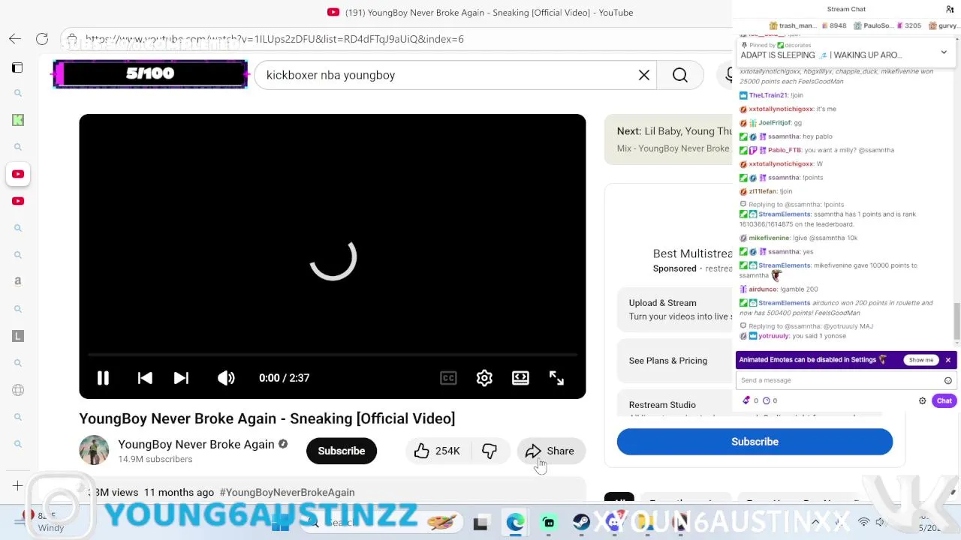Open the gray L vertical tab
Screen dimensions: 961x540
(18, 336)
